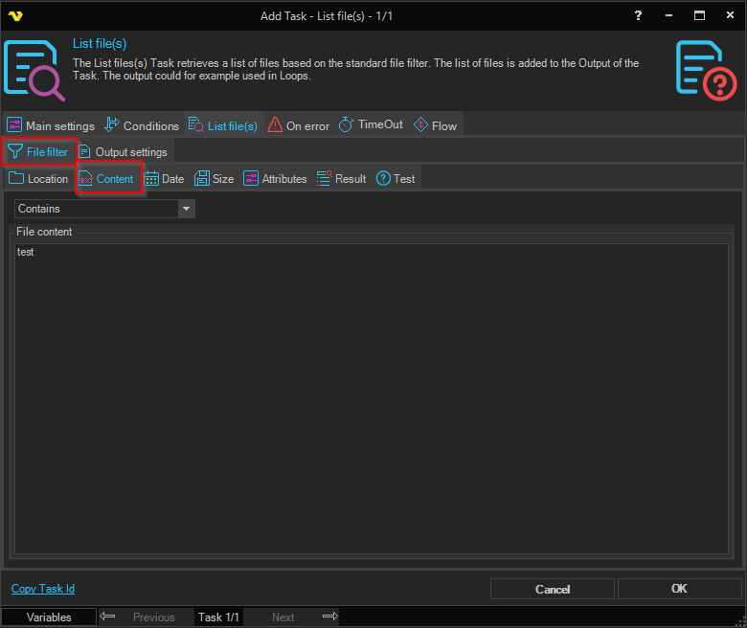This screenshot has height=628, width=747.
Task: Click the Contains combo box field
Action: click(96, 209)
